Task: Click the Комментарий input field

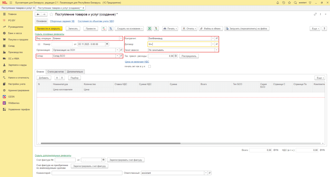Action: 87,173
